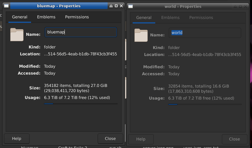
Task: Click the world - Properties title bar
Action: click(183, 7)
